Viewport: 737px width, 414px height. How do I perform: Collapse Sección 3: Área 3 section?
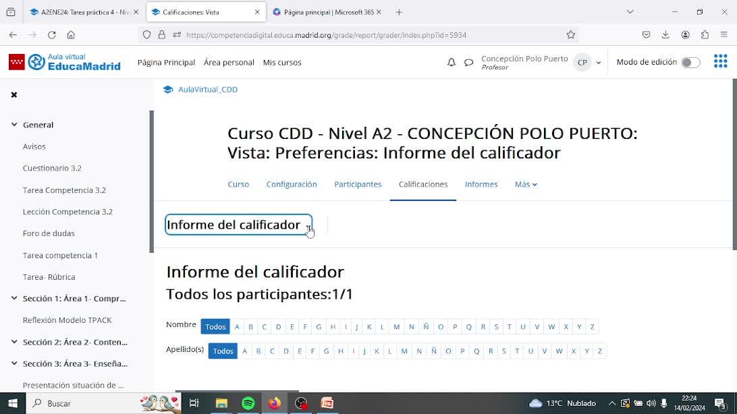(14, 363)
